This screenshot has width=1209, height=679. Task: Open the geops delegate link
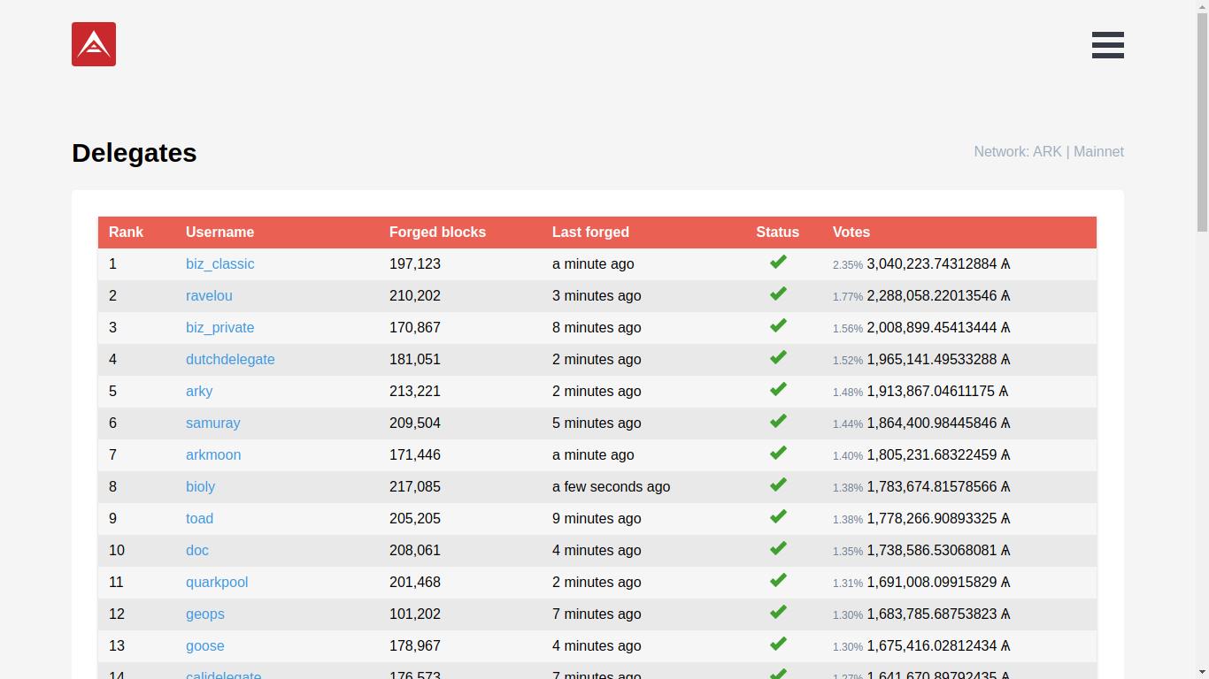point(205,614)
